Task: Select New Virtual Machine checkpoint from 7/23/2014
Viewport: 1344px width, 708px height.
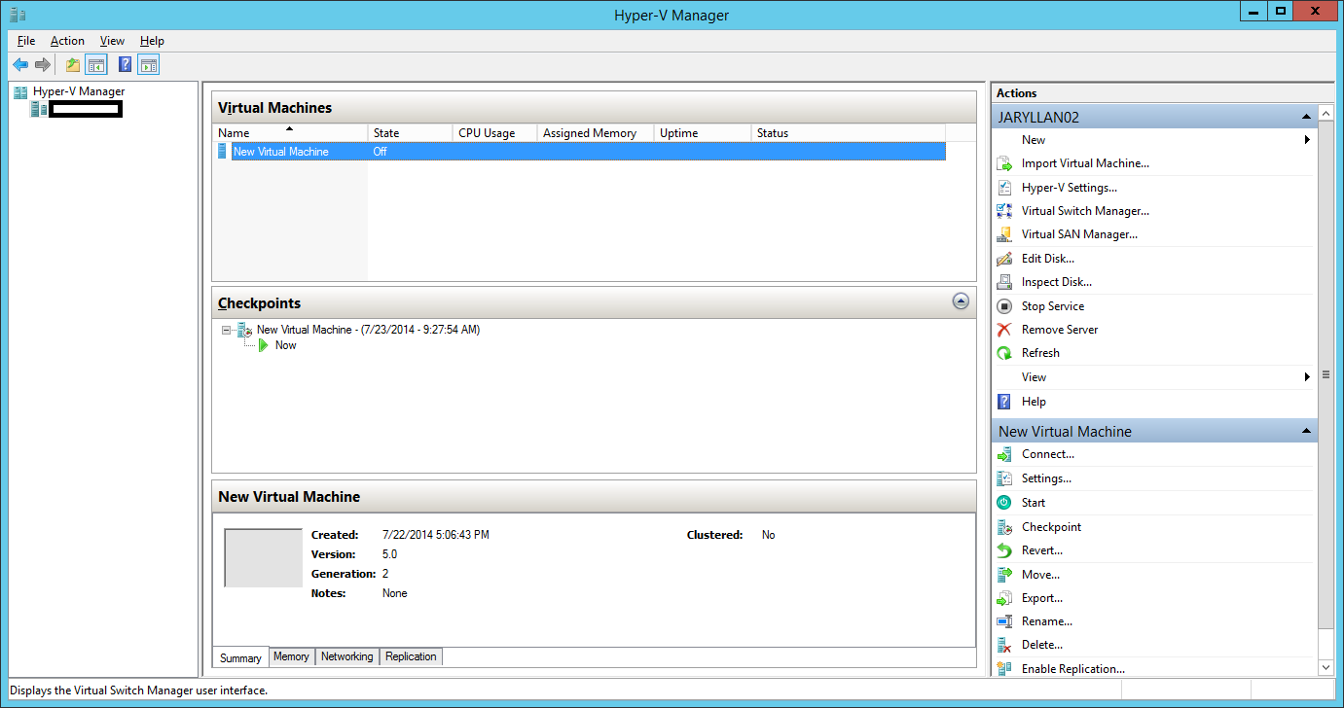Action: click(368, 330)
